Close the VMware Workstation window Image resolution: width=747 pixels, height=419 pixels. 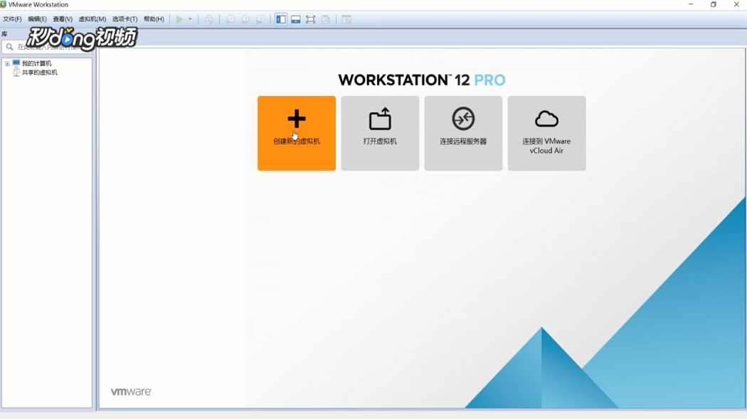click(x=736, y=4)
